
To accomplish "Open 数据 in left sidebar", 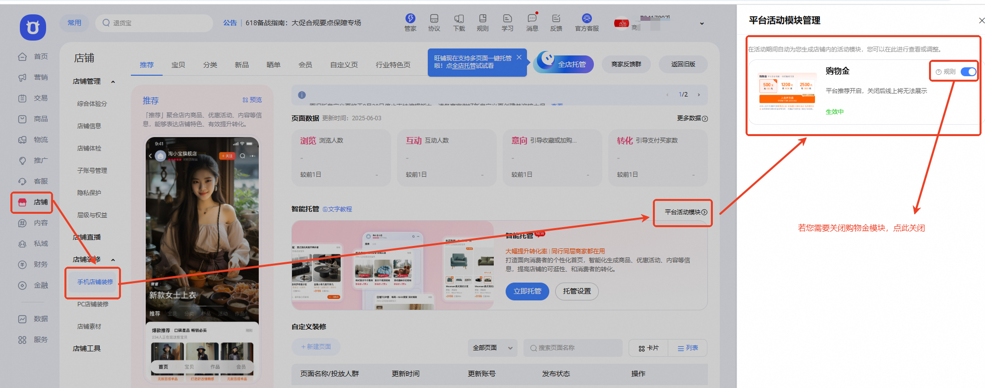I will (33, 319).
